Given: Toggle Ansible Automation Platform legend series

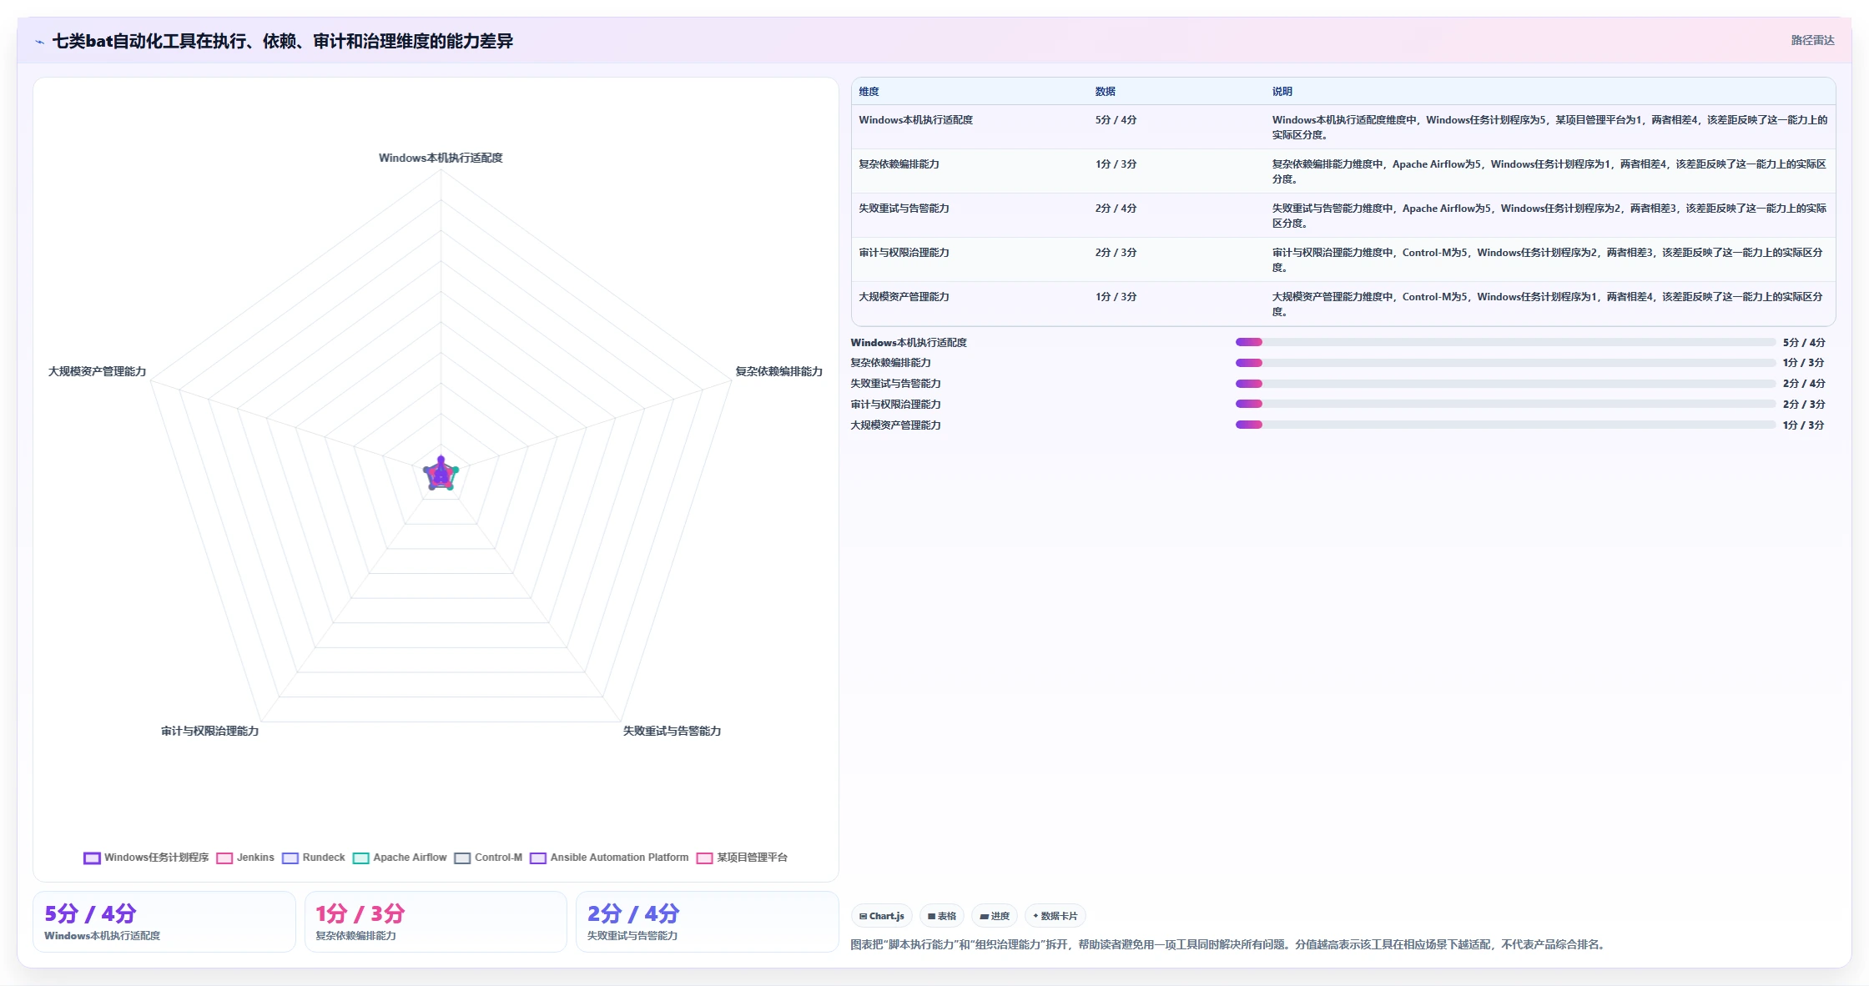Looking at the screenshot, I should click(x=609, y=858).
